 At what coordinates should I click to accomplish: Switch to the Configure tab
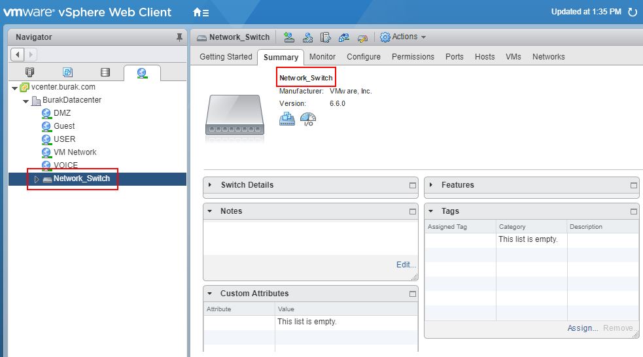click(364, 57)
